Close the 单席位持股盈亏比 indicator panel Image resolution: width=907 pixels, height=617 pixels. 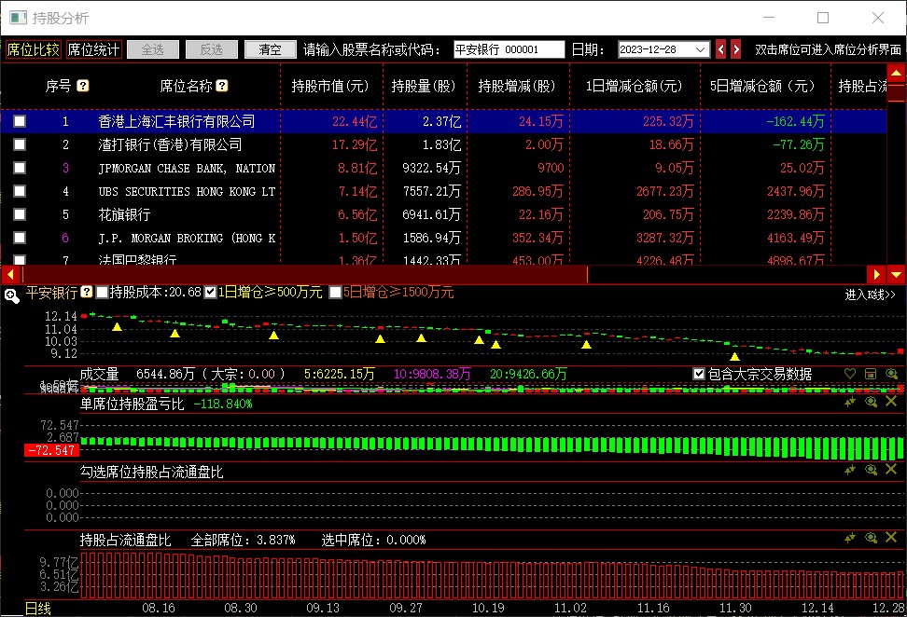(891, 402)
